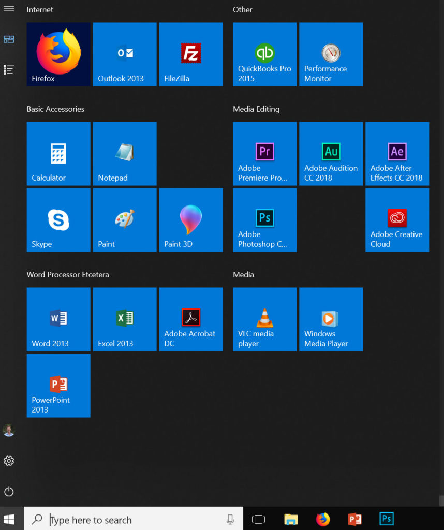Open Performance Monitor tile

331,54
